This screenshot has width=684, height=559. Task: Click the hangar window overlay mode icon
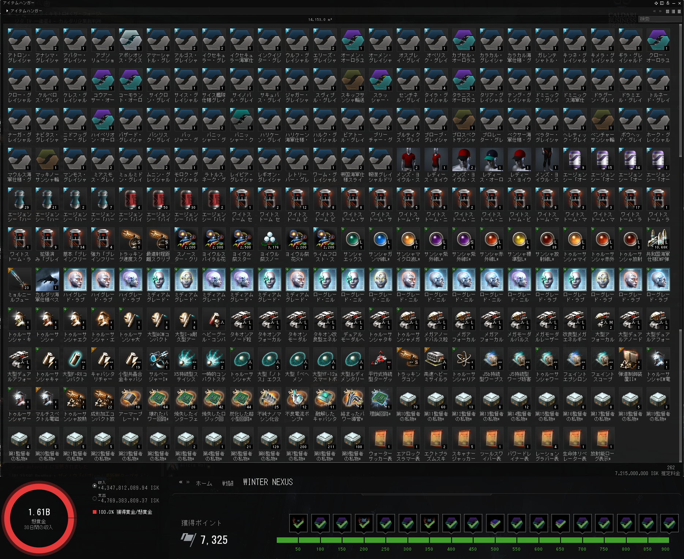point(656,3)
